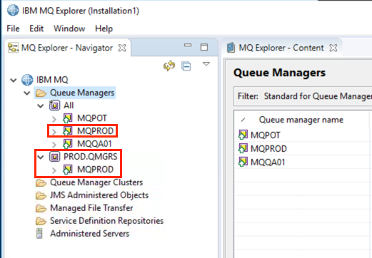Click the Refresh icon in Navigator toolbar

click(169, 66)
